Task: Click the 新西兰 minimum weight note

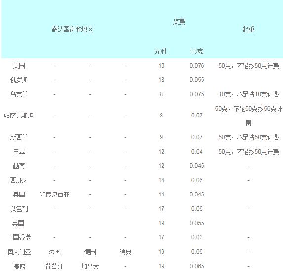Action: pyautogui.click(x=248, y=137)
